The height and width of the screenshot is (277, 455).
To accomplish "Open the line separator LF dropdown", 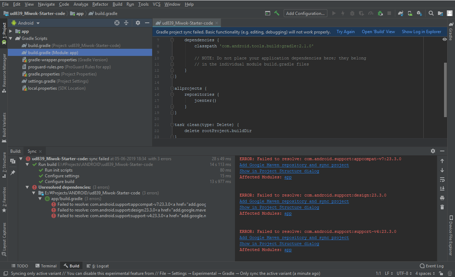I will tap(389, 273).
